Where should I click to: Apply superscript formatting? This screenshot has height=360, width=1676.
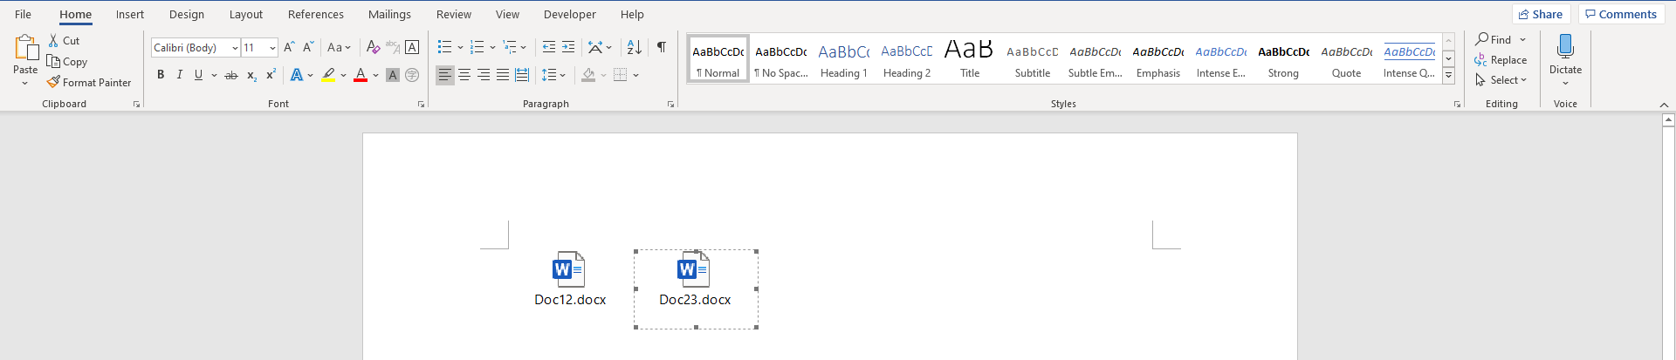tap(271, 76)
